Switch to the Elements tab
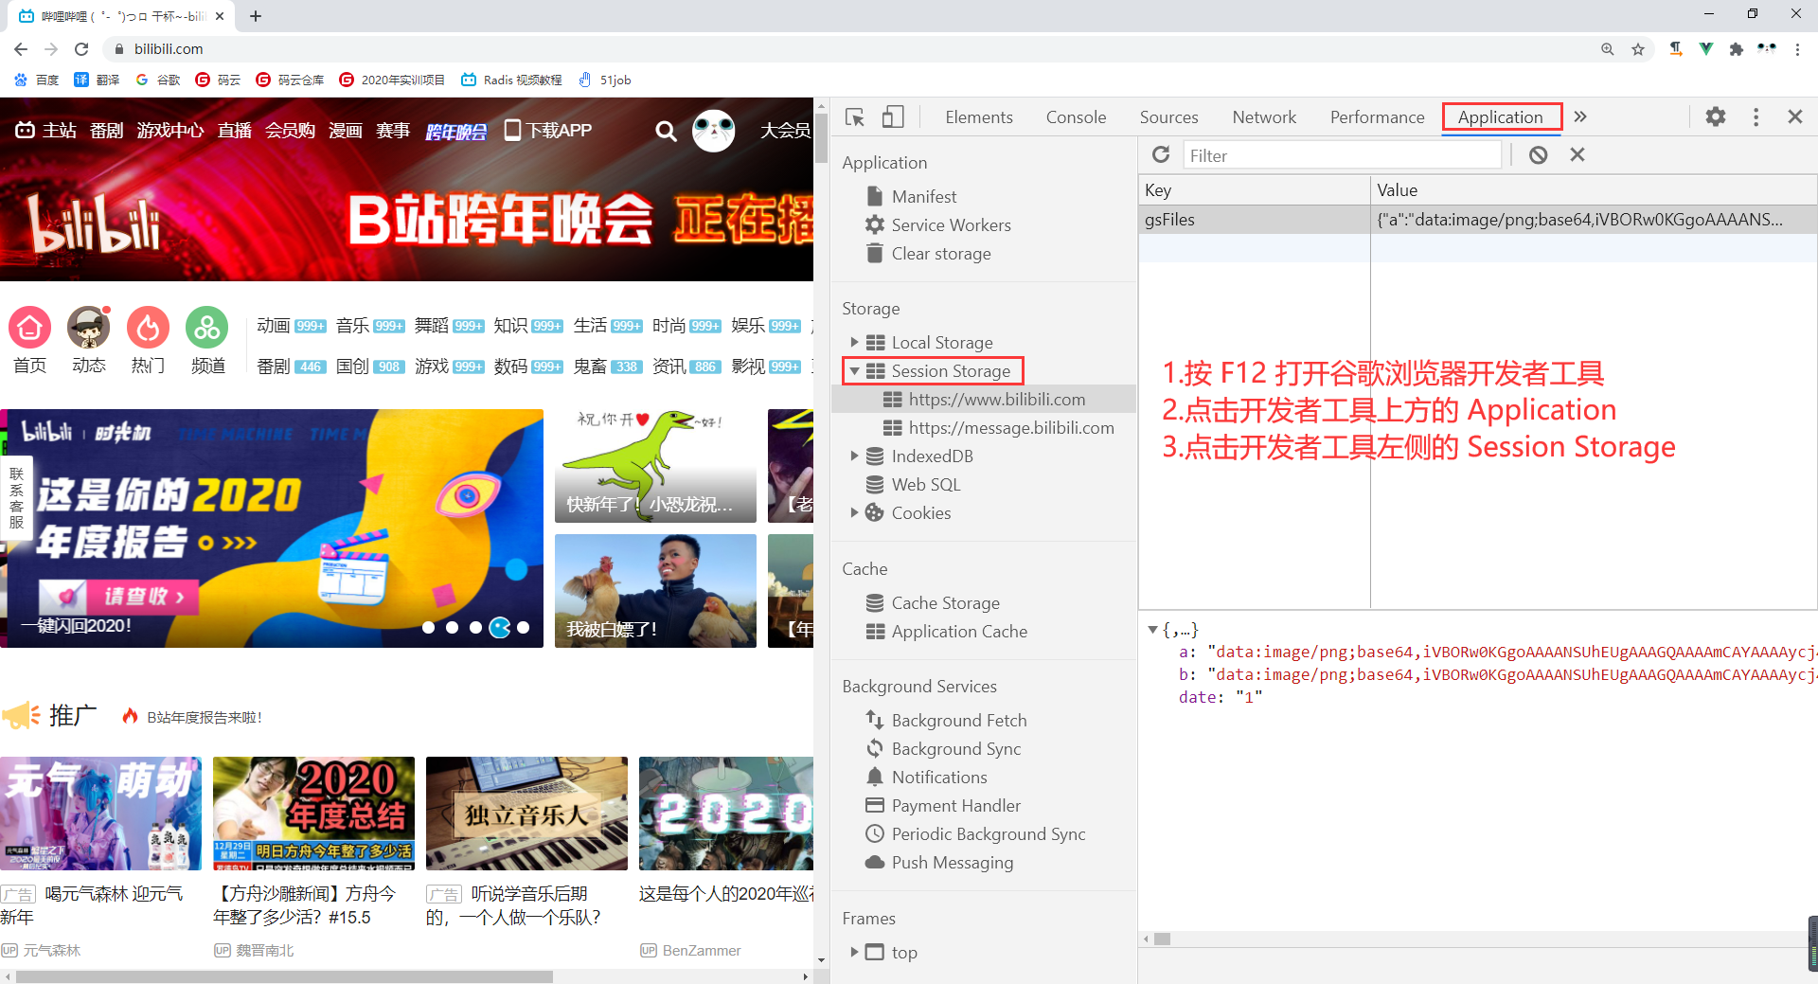The image size is (1818, 984). click(978, 116)
